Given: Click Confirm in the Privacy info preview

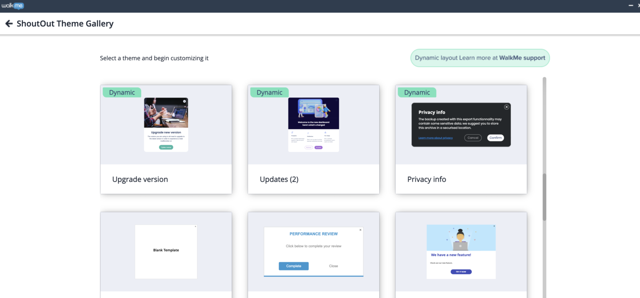Looking at the screenshot, I should click(495, 138).
